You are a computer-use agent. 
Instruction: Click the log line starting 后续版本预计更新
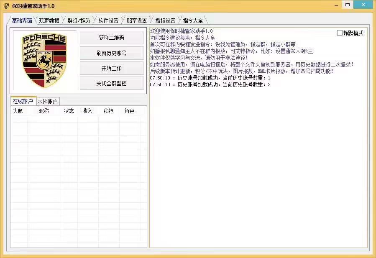241,71
